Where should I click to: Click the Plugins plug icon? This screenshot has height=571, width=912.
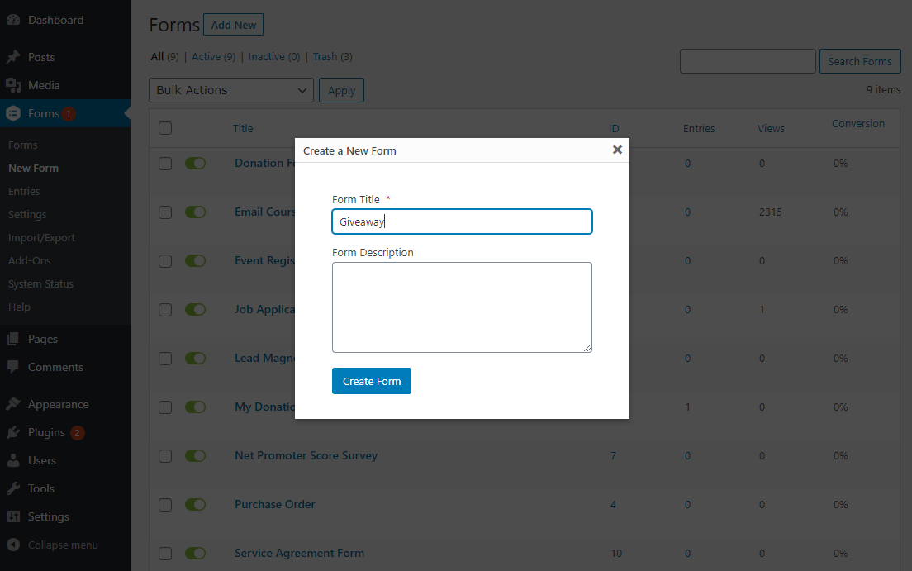tap(13, 432)
